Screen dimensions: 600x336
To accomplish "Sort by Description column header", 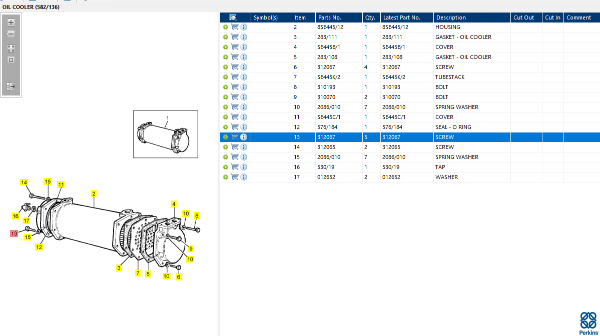I will click(x=472, y=17).
